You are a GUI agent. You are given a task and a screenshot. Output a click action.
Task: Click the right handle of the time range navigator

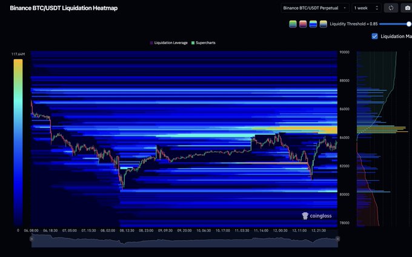pyautogui.click(x=337, y=239)
